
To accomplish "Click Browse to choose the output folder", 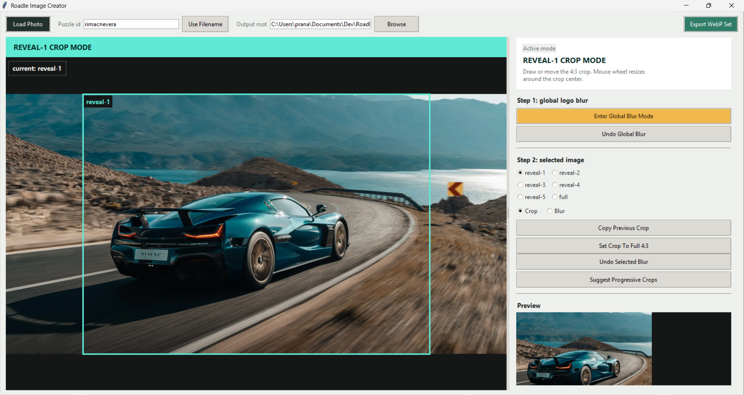I will coord(396,24).
